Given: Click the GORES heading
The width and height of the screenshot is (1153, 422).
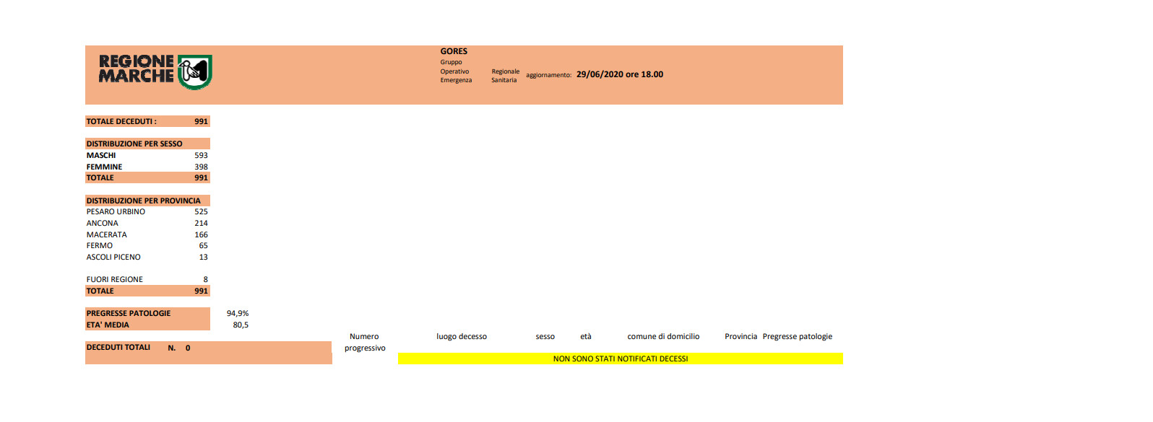Looking at the screenshot, I should 454,51.
